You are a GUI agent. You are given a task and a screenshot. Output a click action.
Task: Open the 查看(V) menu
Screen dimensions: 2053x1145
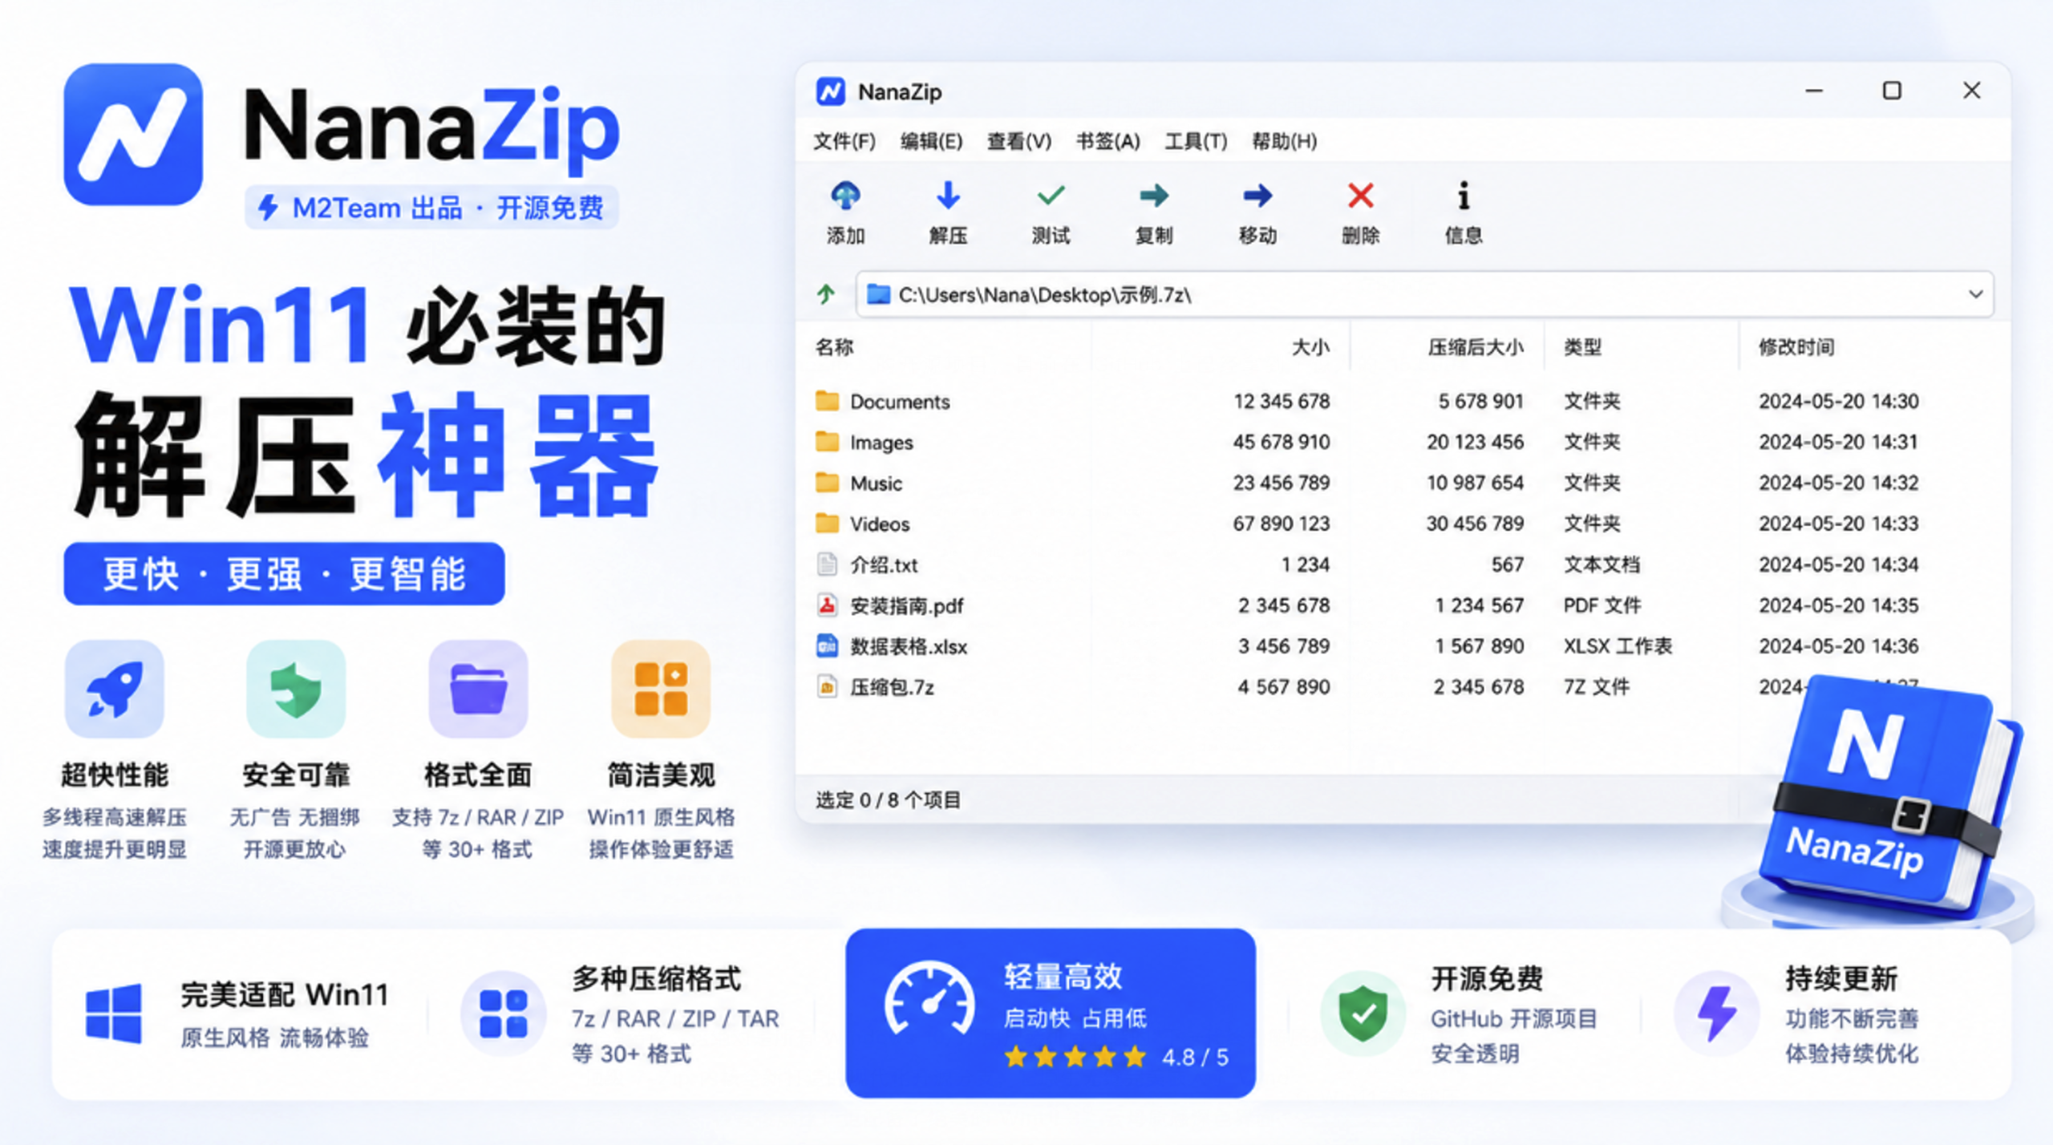click(1019, 141)
